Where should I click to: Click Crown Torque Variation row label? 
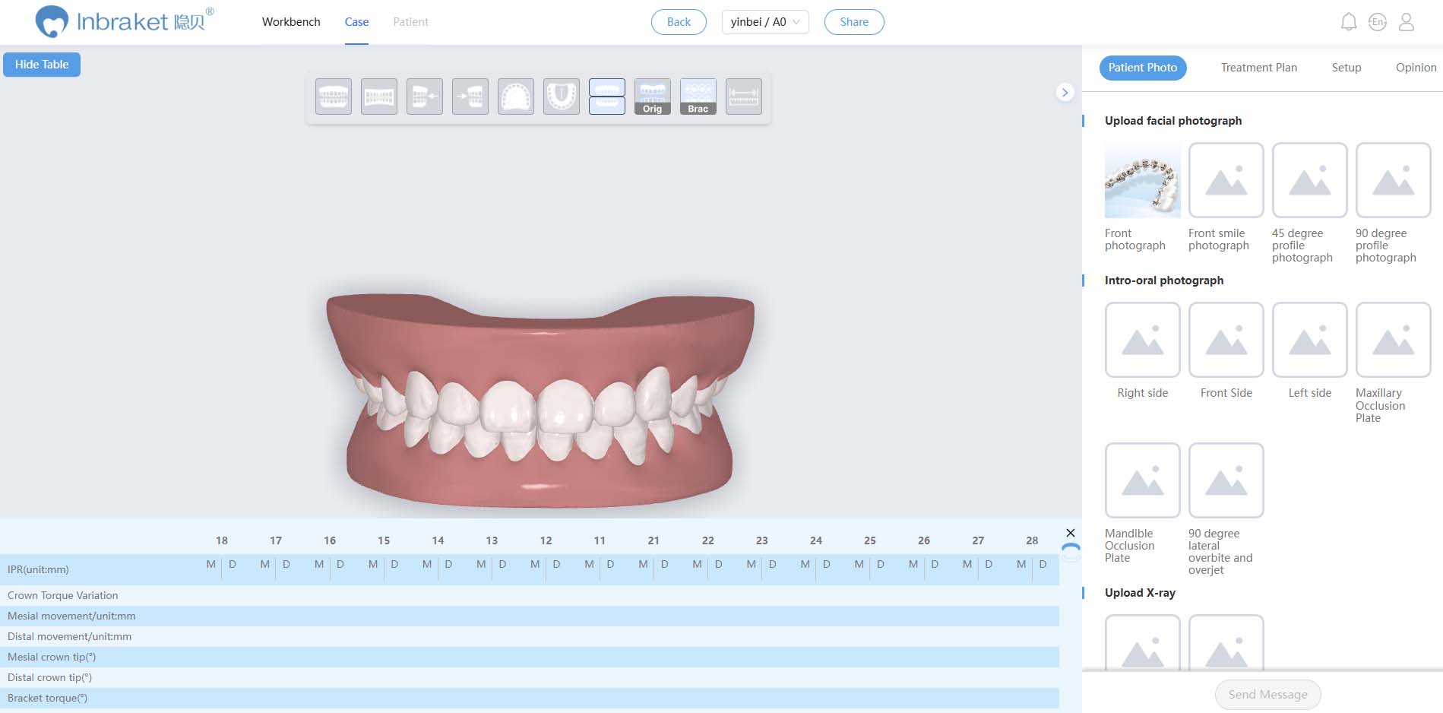coord(63,595)
